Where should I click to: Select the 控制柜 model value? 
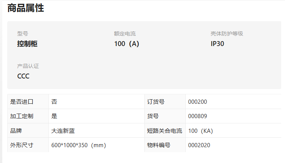27,44
